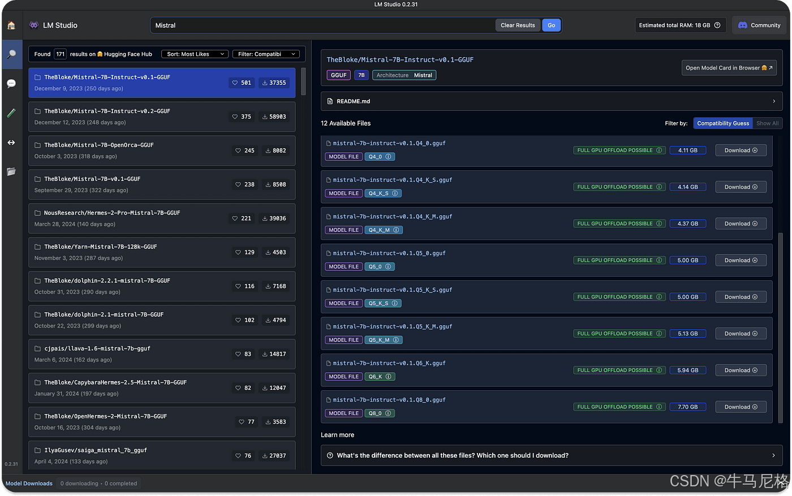Open the Local Server arrows sidebar icon
The width and height of the screenshot is (792, 496).
[x=11, y=143]
